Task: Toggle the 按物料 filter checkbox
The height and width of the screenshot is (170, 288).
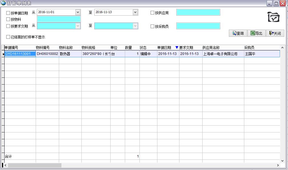Action: (x=8, y=19)
